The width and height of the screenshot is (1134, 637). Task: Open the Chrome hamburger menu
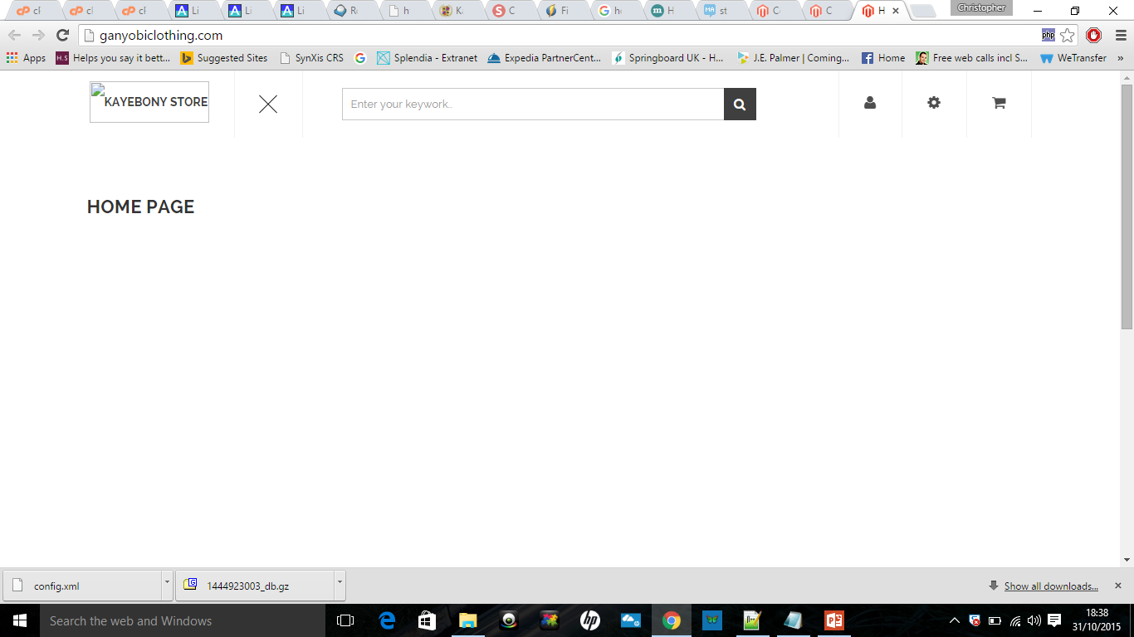tap(1120, 35)
